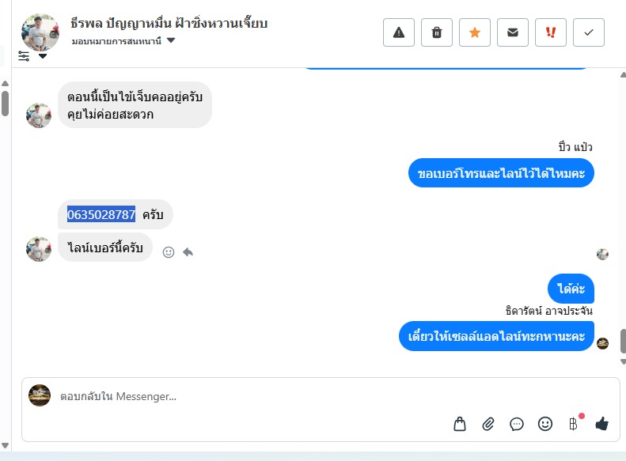Open the emoji picker in reply box

[x=545, y=424]
